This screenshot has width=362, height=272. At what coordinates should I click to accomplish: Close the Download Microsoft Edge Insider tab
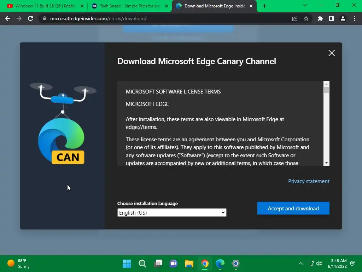[x=251, y=6]
